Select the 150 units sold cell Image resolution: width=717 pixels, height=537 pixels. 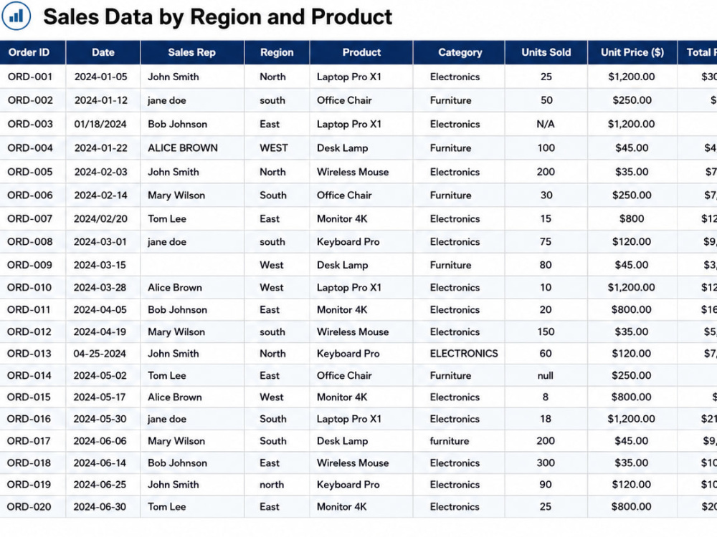click(x=546, y=332)
